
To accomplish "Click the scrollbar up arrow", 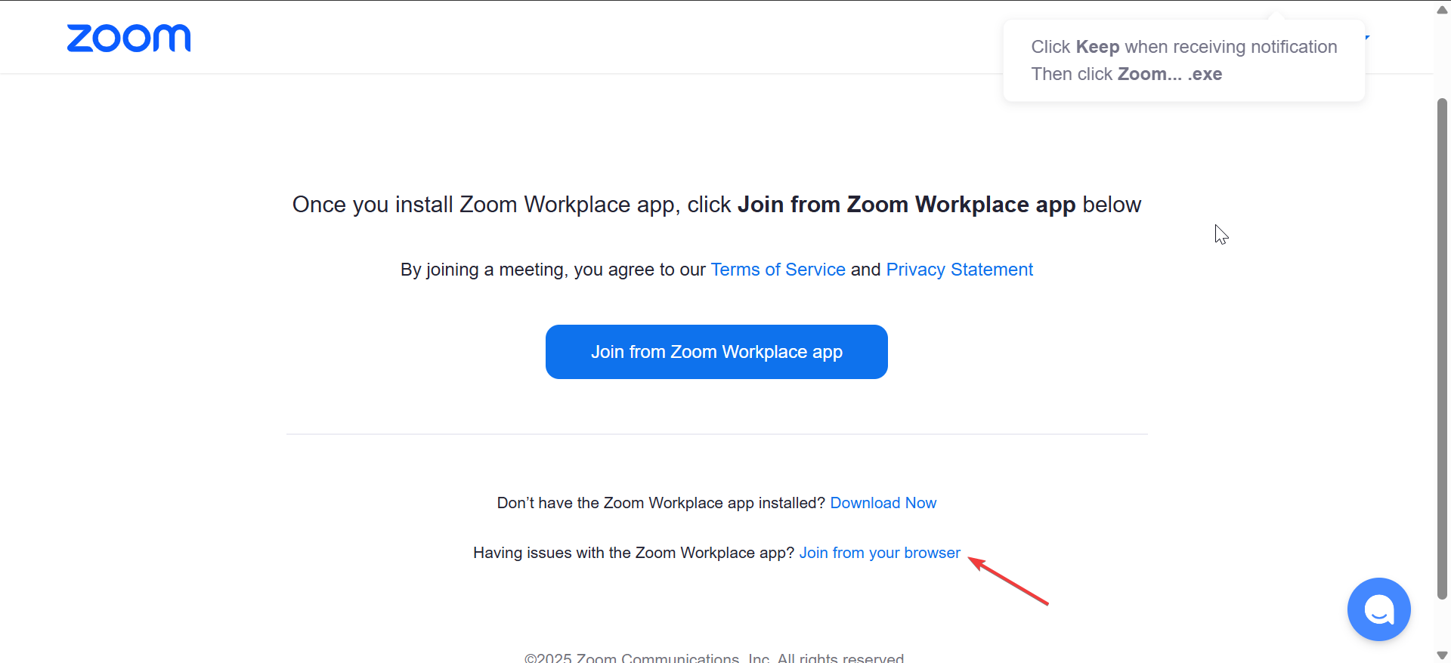I will coord(1442,10).
